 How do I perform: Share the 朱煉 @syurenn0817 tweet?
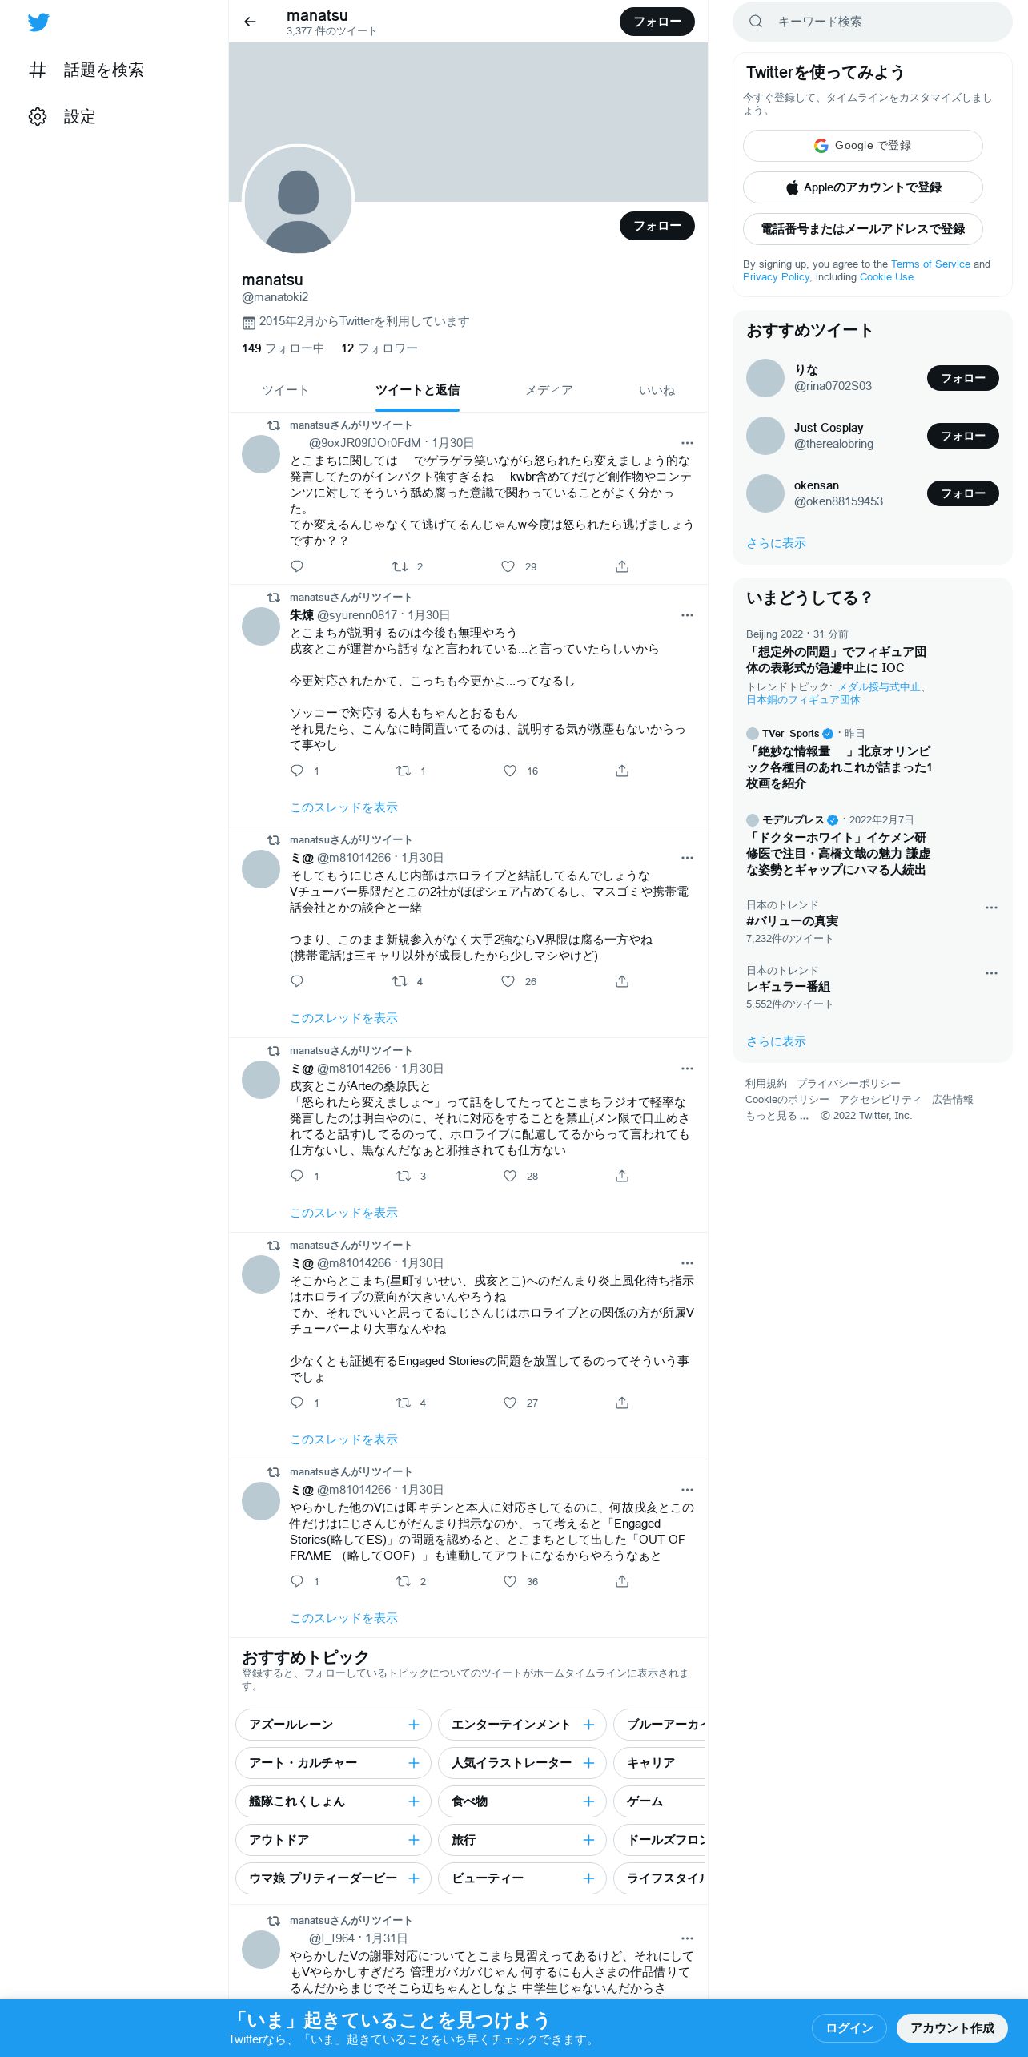(x=622, y=771)
